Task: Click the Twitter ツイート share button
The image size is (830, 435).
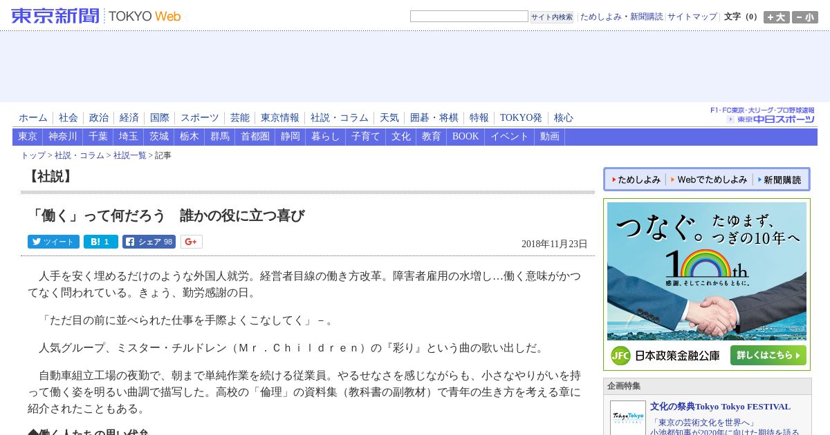Action: click(53, 242)
